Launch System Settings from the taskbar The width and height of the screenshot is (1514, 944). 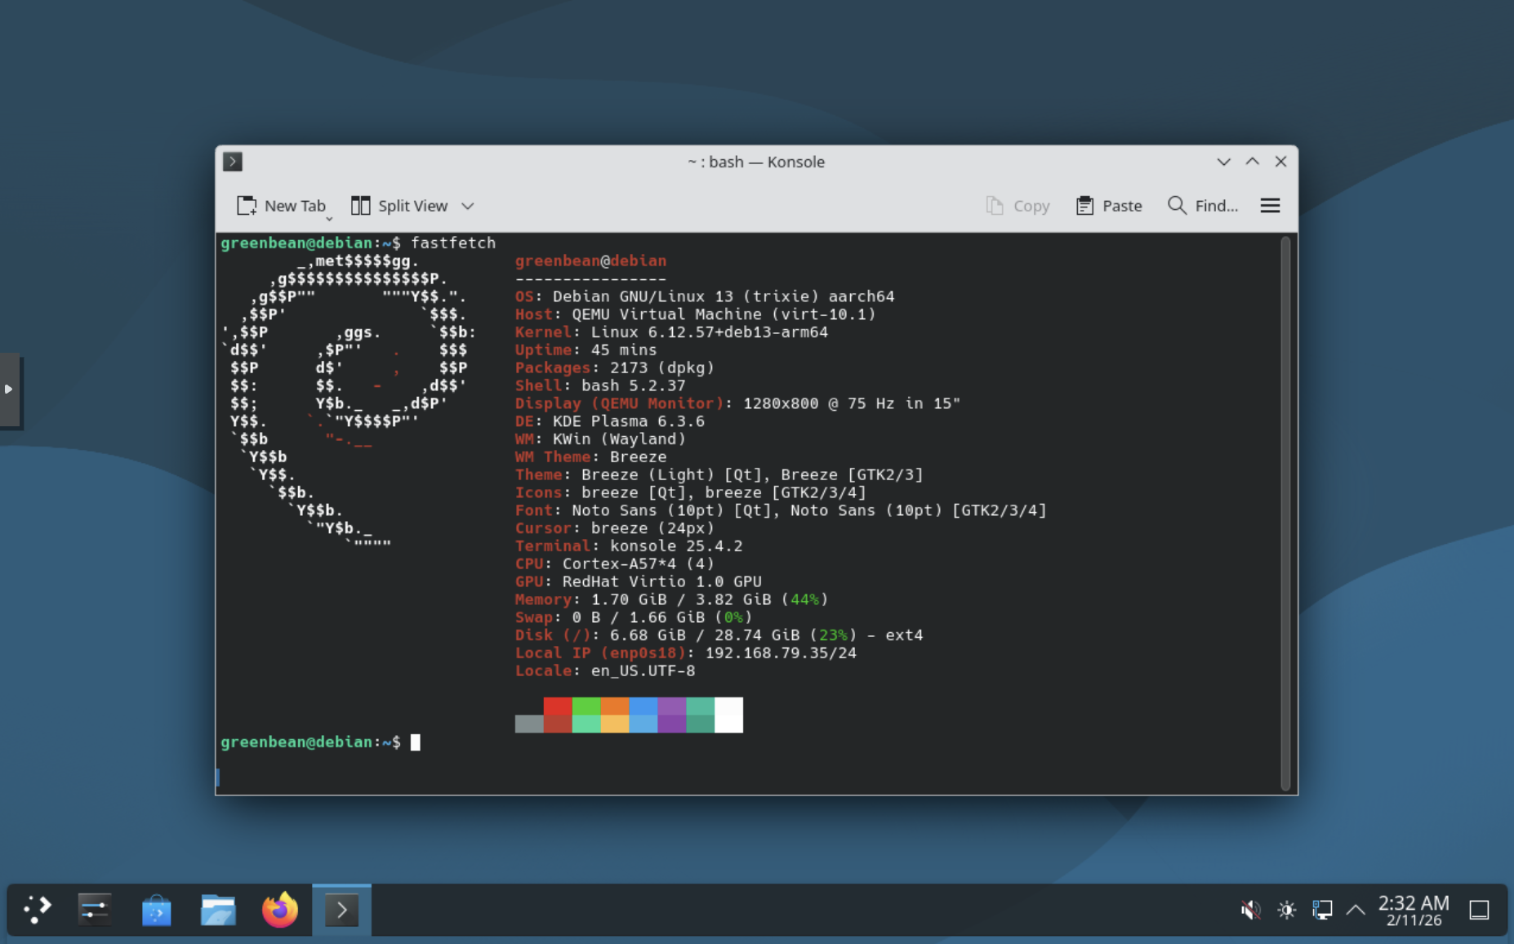coord(95,909)
